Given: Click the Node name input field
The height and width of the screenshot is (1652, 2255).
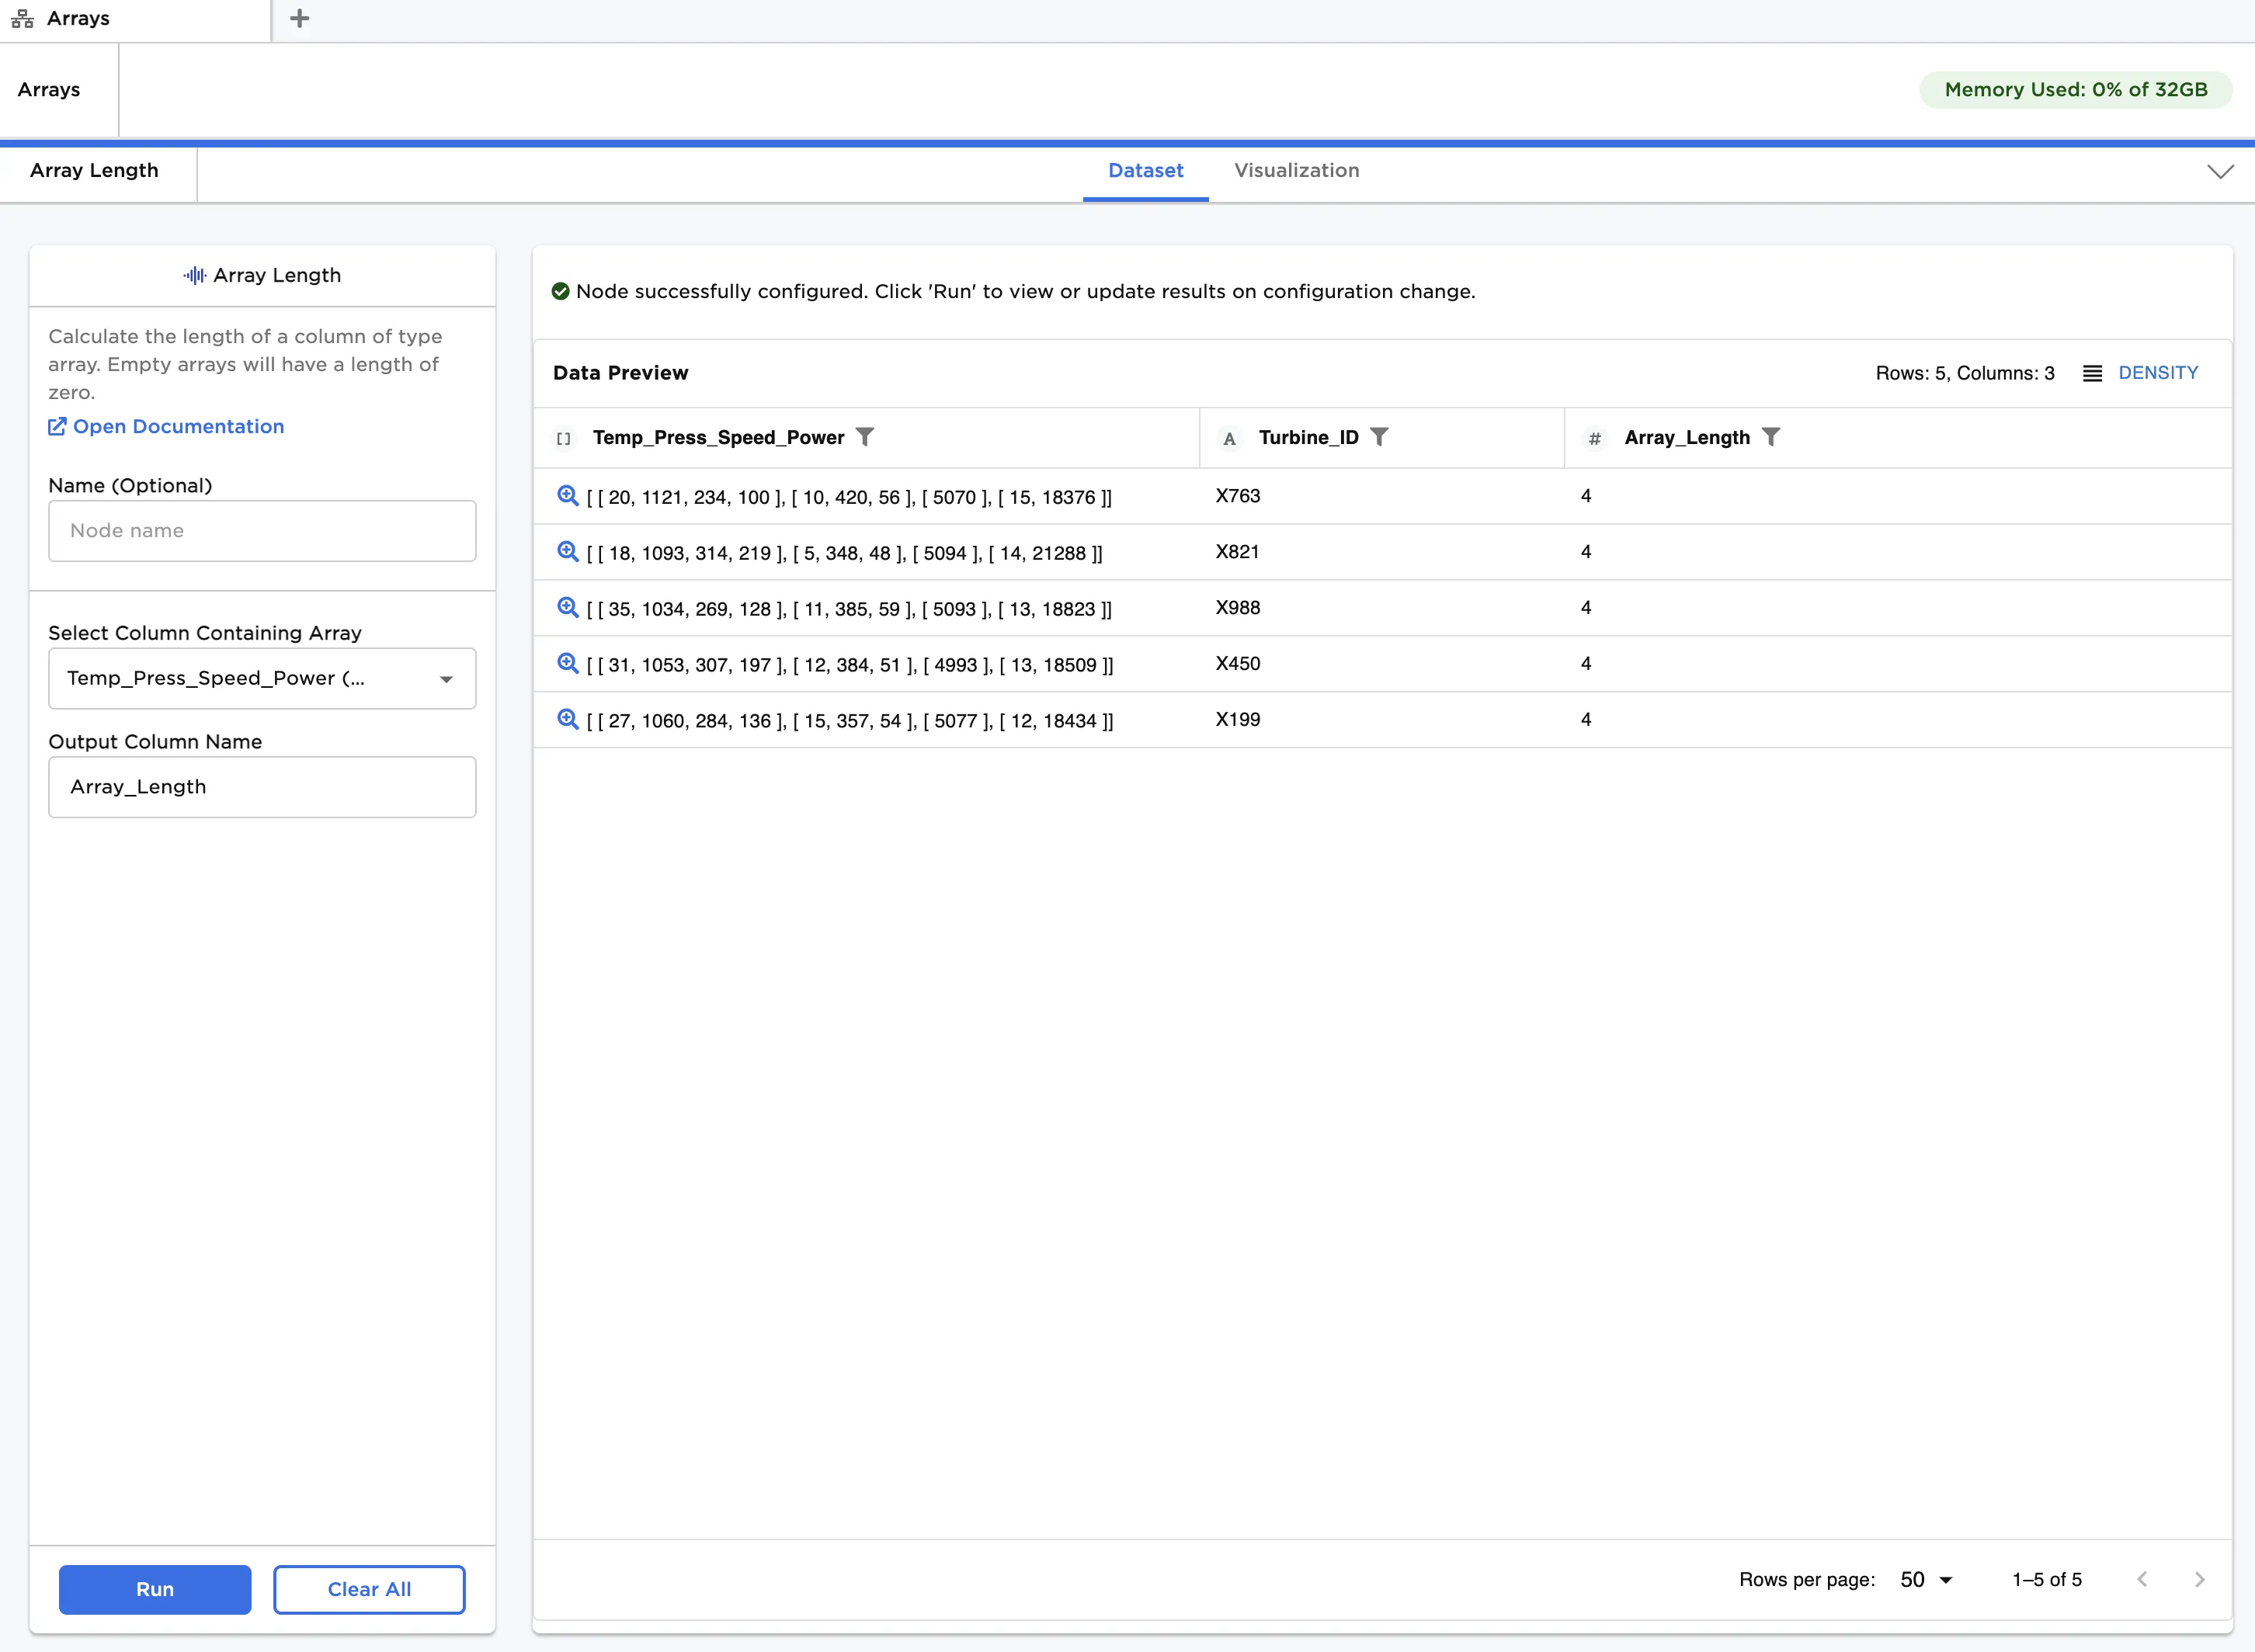Looking at the screenshot, I should [262, 531].
